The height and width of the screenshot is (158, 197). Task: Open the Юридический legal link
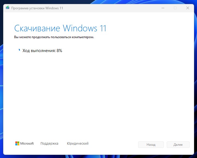pyautogui.click(x=78, y=144)
